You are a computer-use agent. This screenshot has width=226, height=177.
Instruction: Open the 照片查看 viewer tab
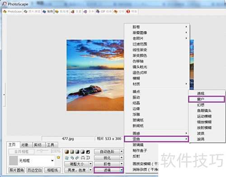pos(32,11)
